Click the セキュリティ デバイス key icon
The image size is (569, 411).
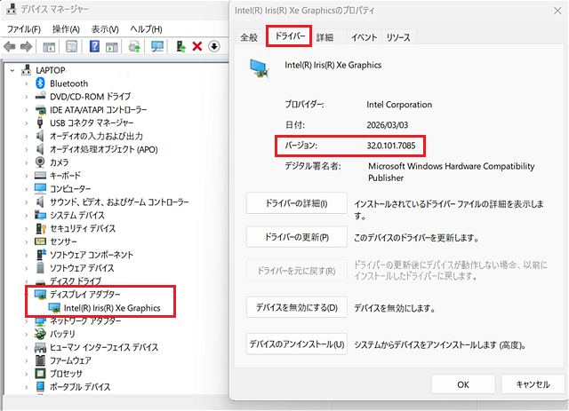[x=41, y=228]
